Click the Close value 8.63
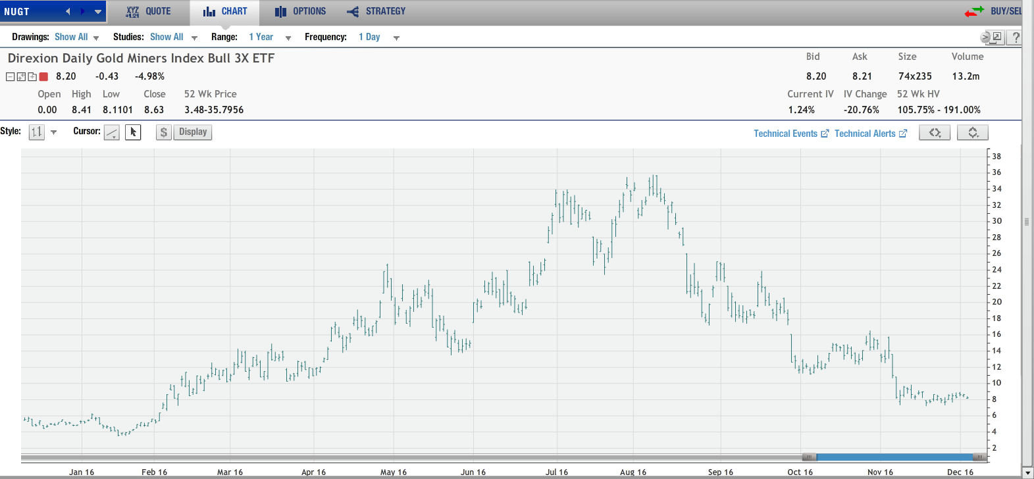This screenshot has height=479, width=1034. [154, 110]
